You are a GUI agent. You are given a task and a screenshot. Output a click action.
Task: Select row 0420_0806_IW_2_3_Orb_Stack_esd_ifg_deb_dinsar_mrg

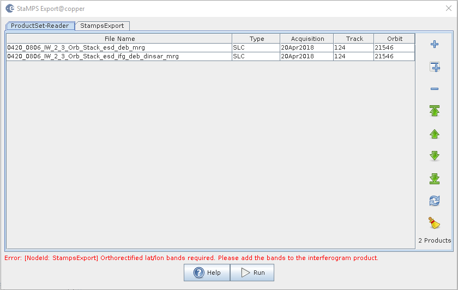[x=210, y=56]
